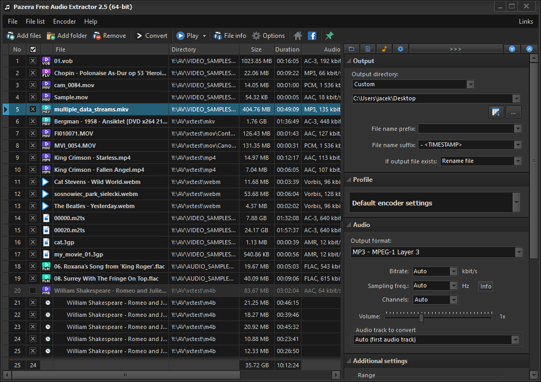Uncheck the checkbox in row 23
The height and width of the screenshot is (382, 541).
[33, 327]
